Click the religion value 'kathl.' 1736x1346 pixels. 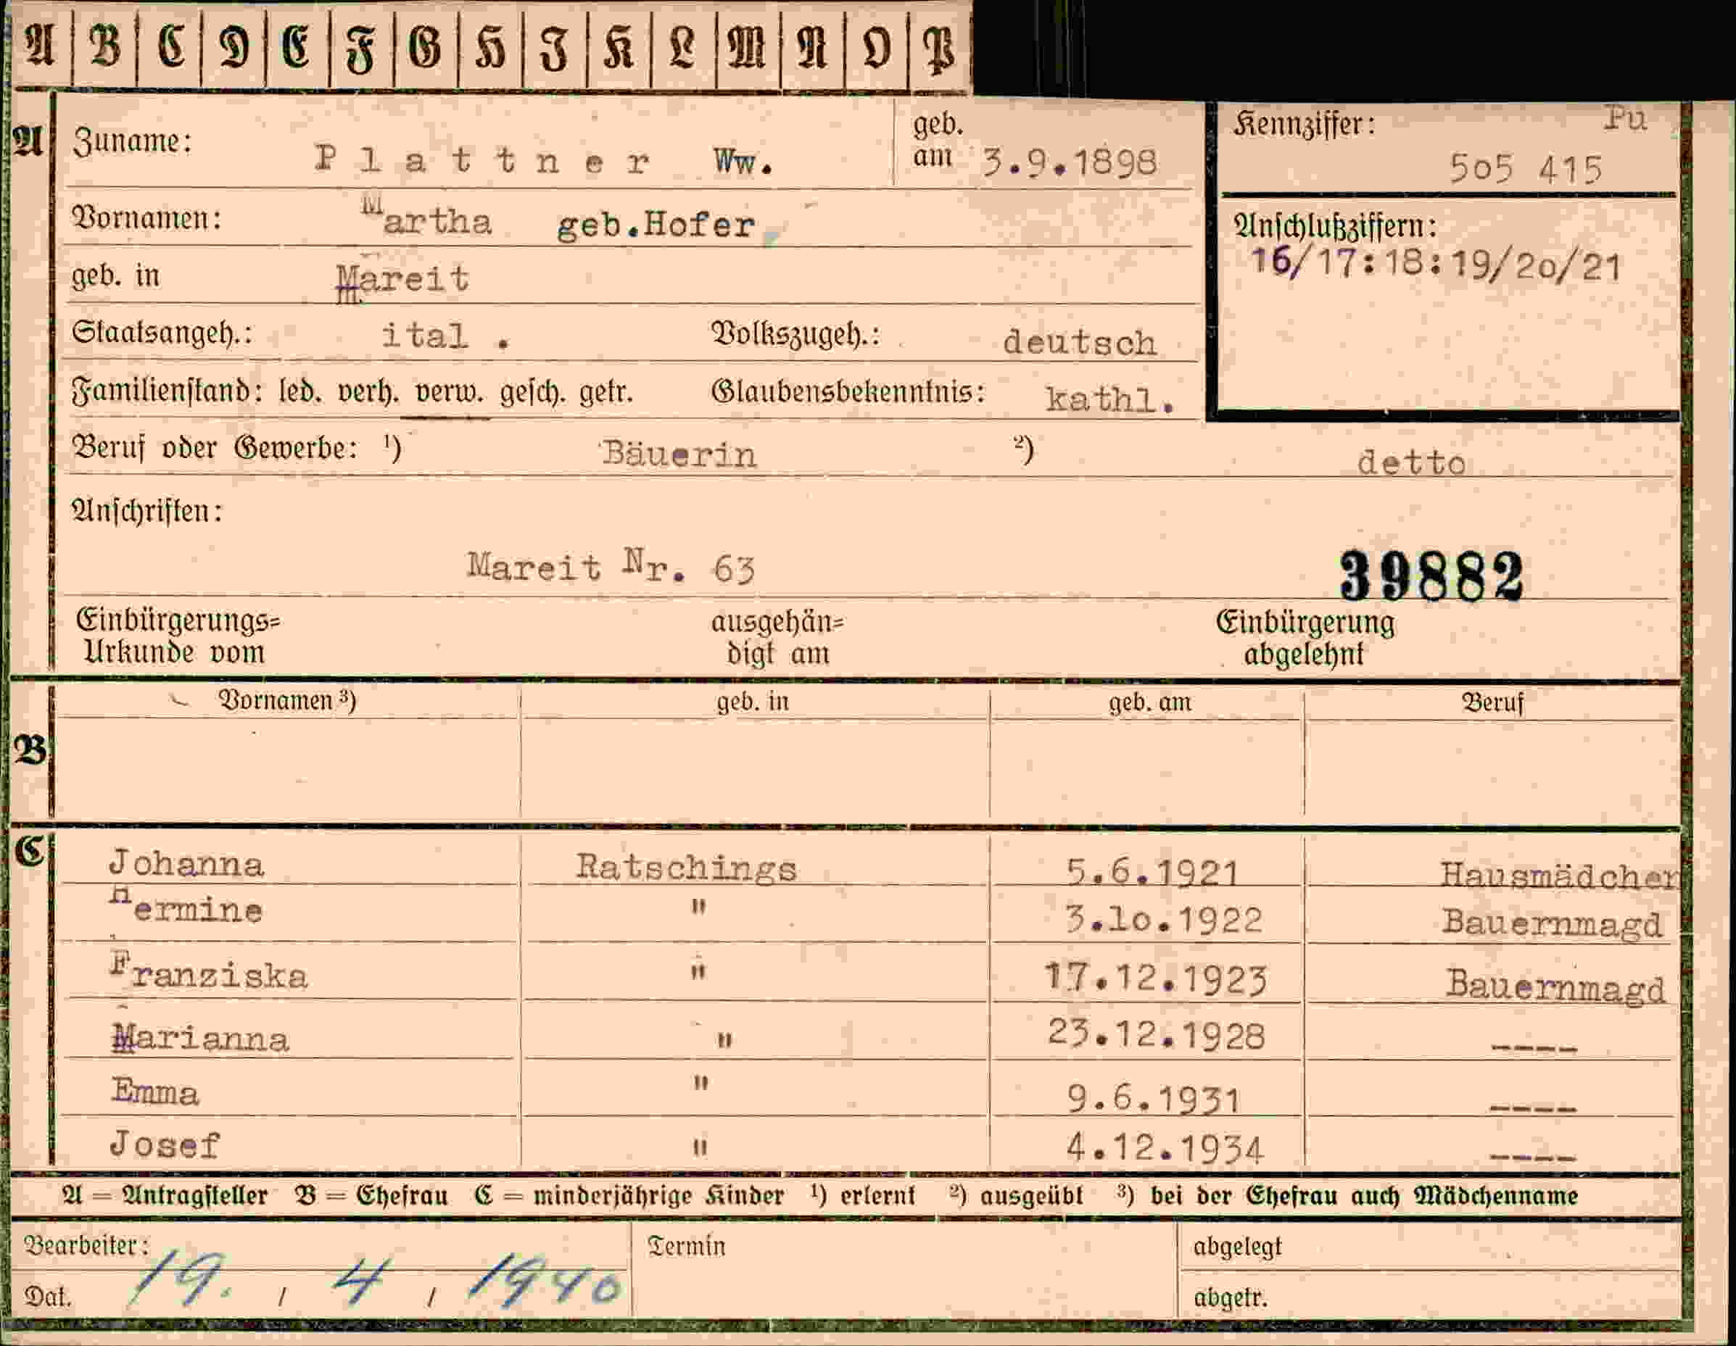point(1110,399)
